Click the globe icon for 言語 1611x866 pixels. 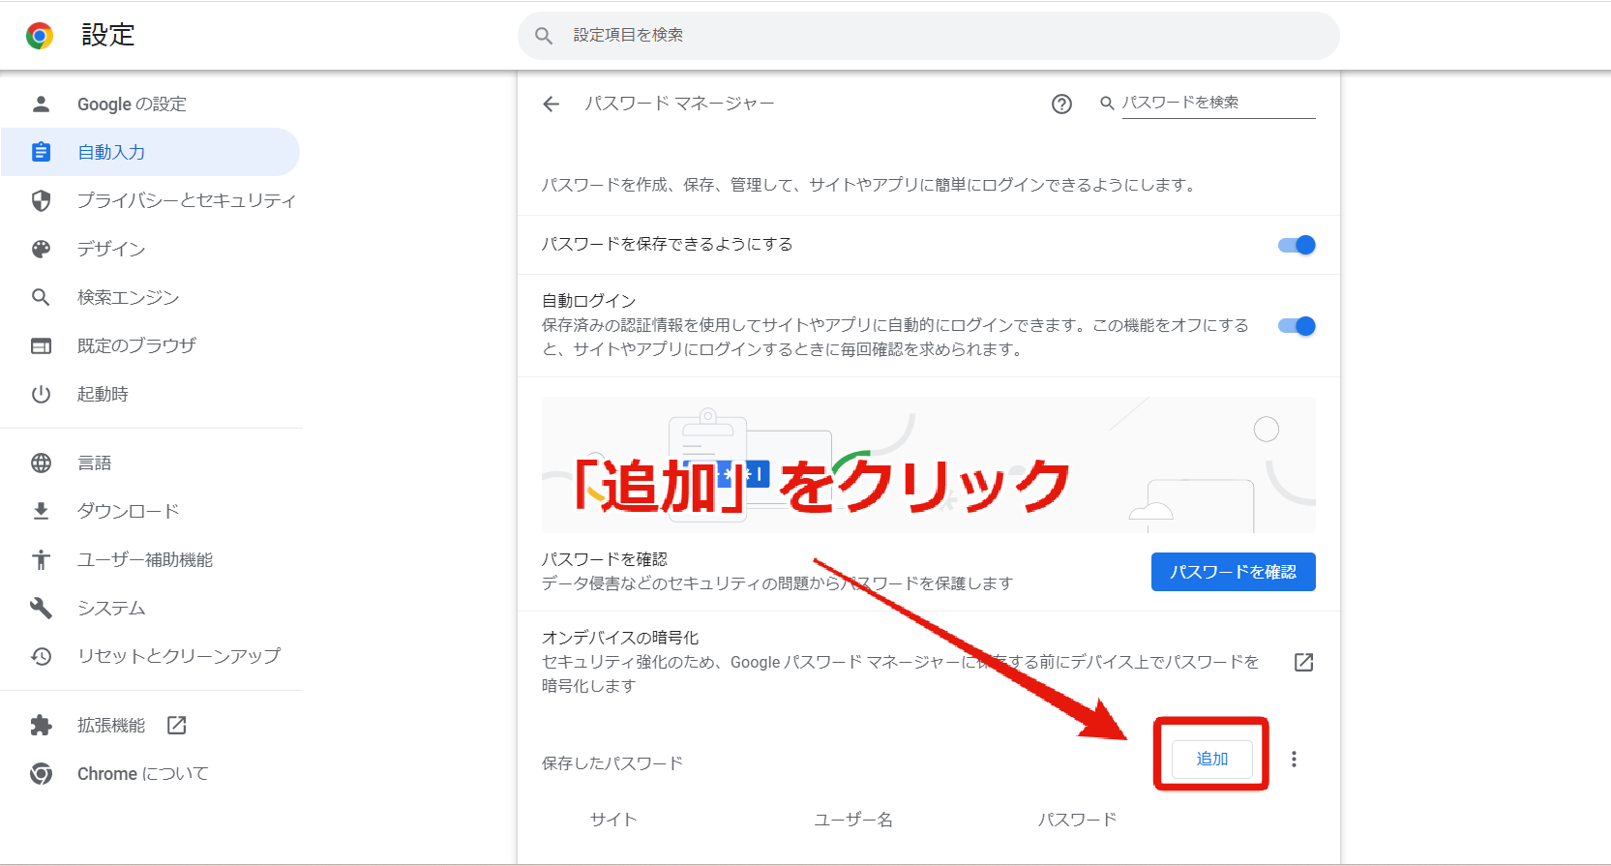[x=41, y=463]
